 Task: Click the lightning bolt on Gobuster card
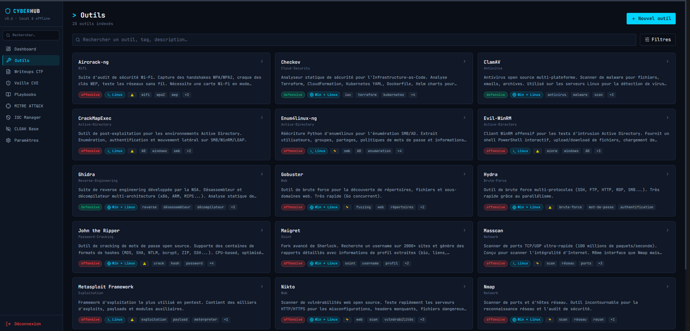pos(347,207)
